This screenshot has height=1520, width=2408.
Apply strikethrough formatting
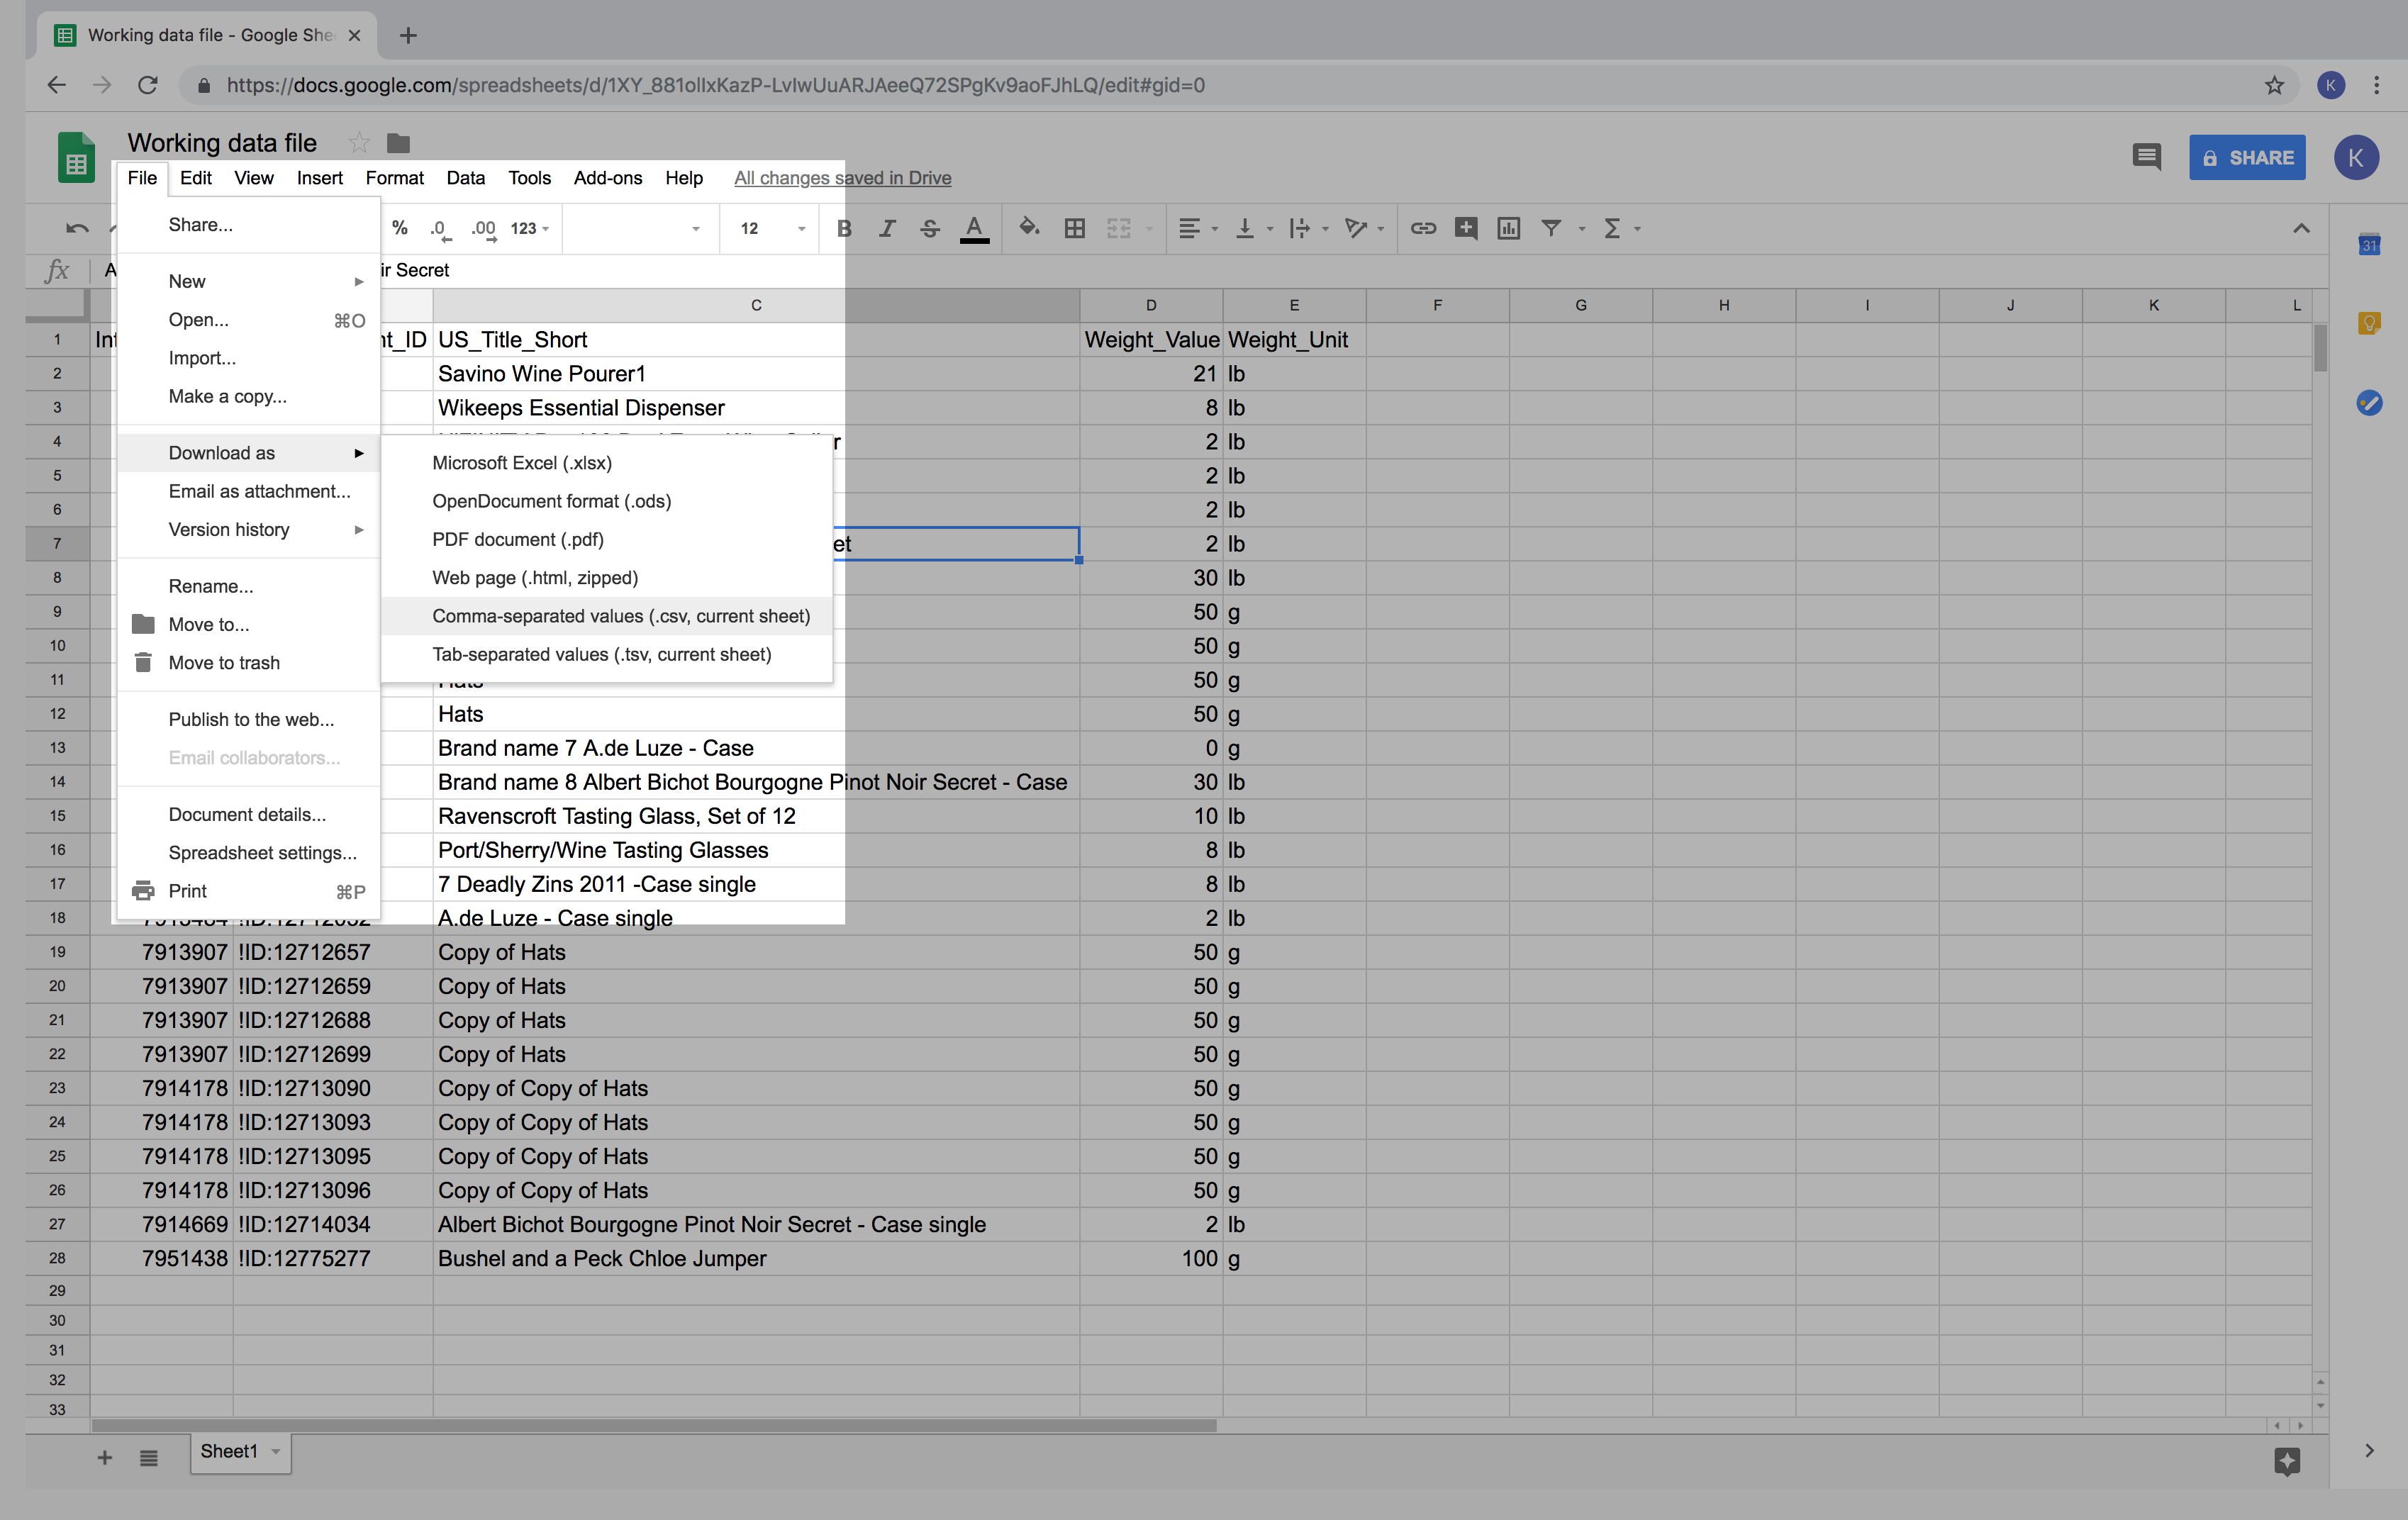930,229
